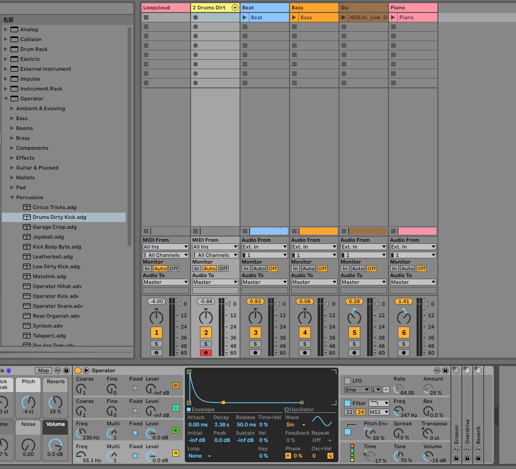Show Operator's device chain play button
The height and width of the screenshot is (469, 516).
click(x=86, y=370)
